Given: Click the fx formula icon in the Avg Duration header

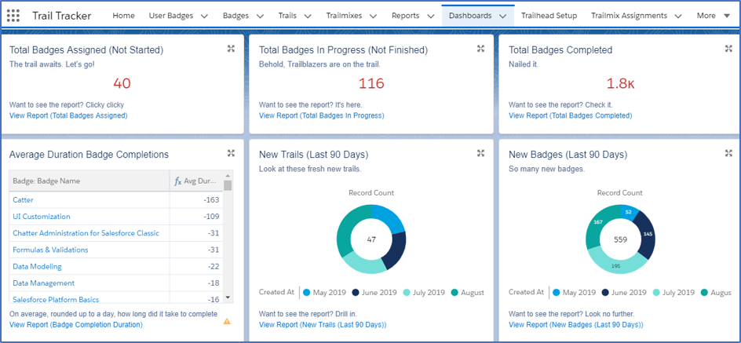Looking at the screenshot, I should coord(178,181).
